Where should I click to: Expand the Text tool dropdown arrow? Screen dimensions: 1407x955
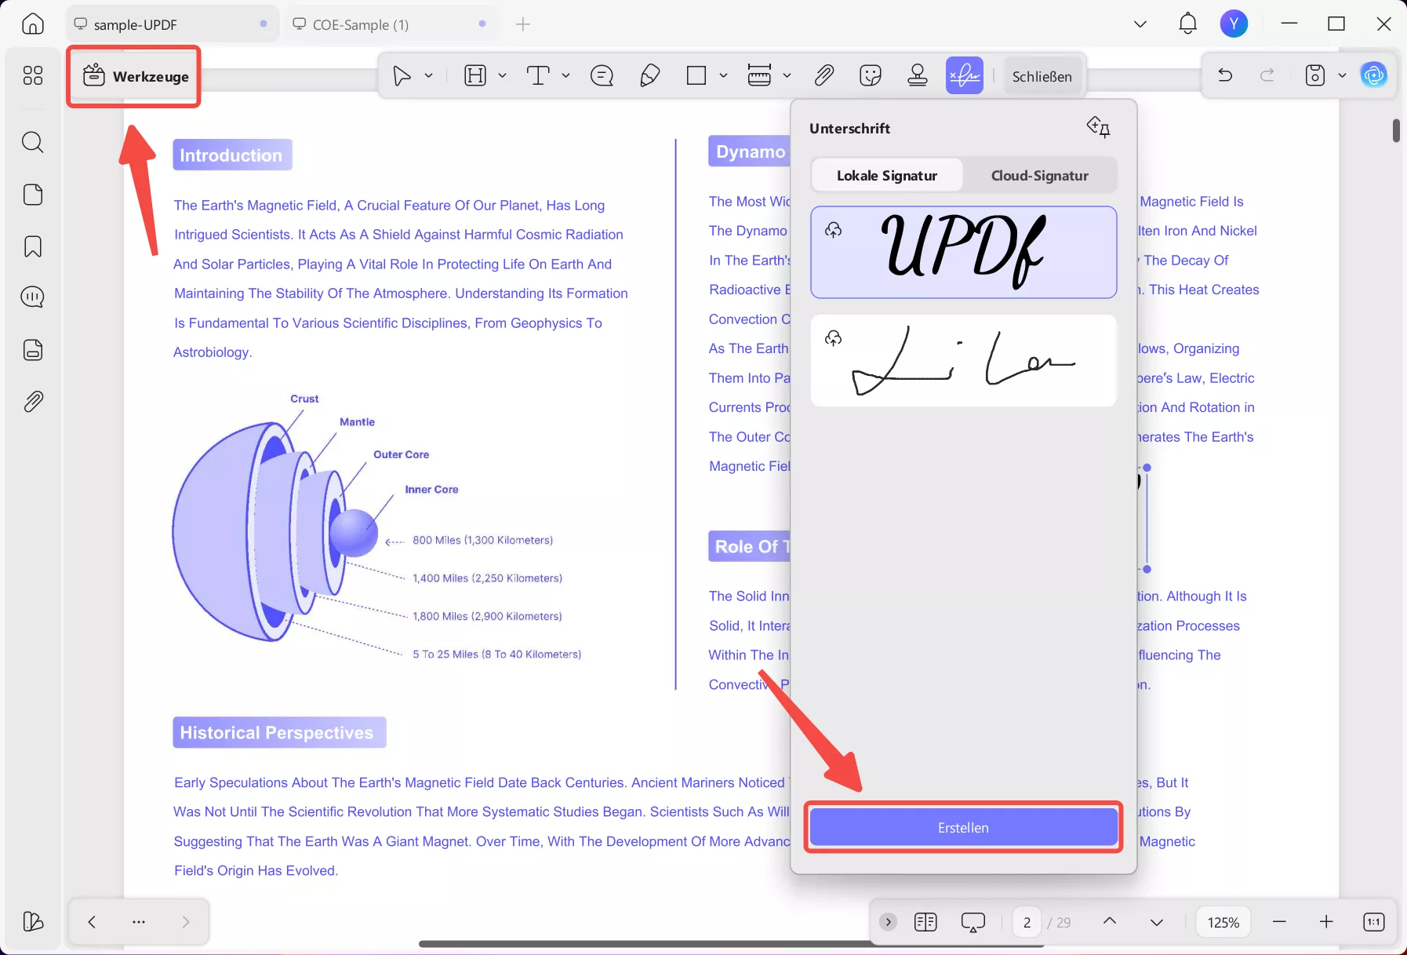coord(565,76)
